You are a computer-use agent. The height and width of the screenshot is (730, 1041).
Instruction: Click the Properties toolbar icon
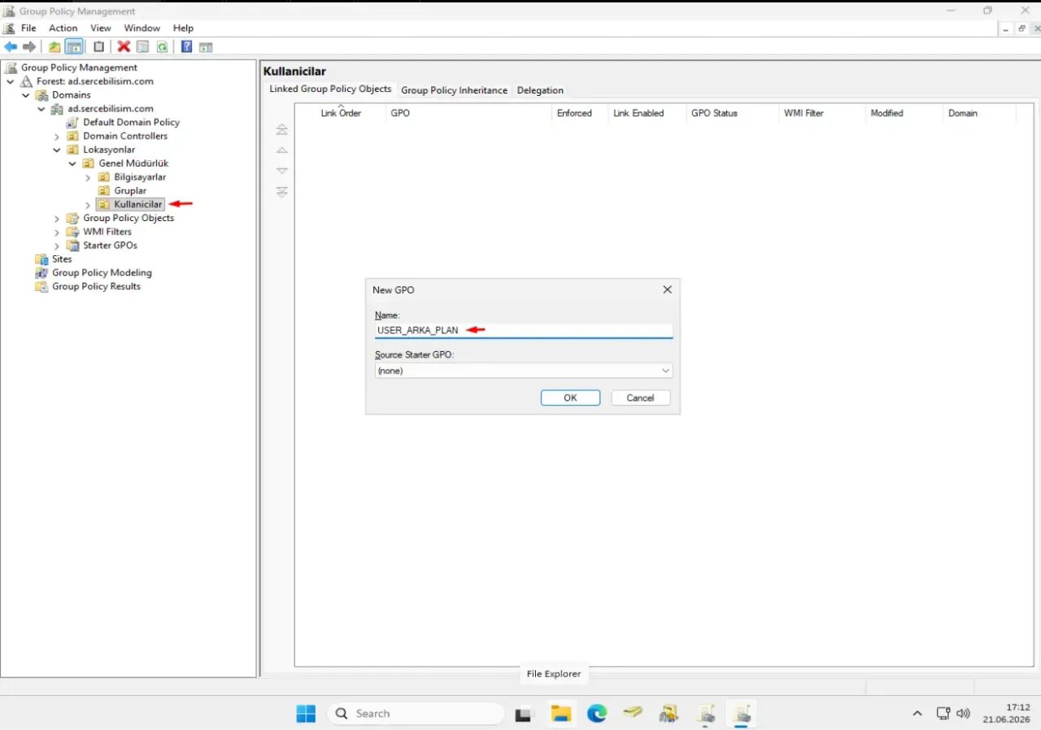pyautogui.click(x=142, y=47)
